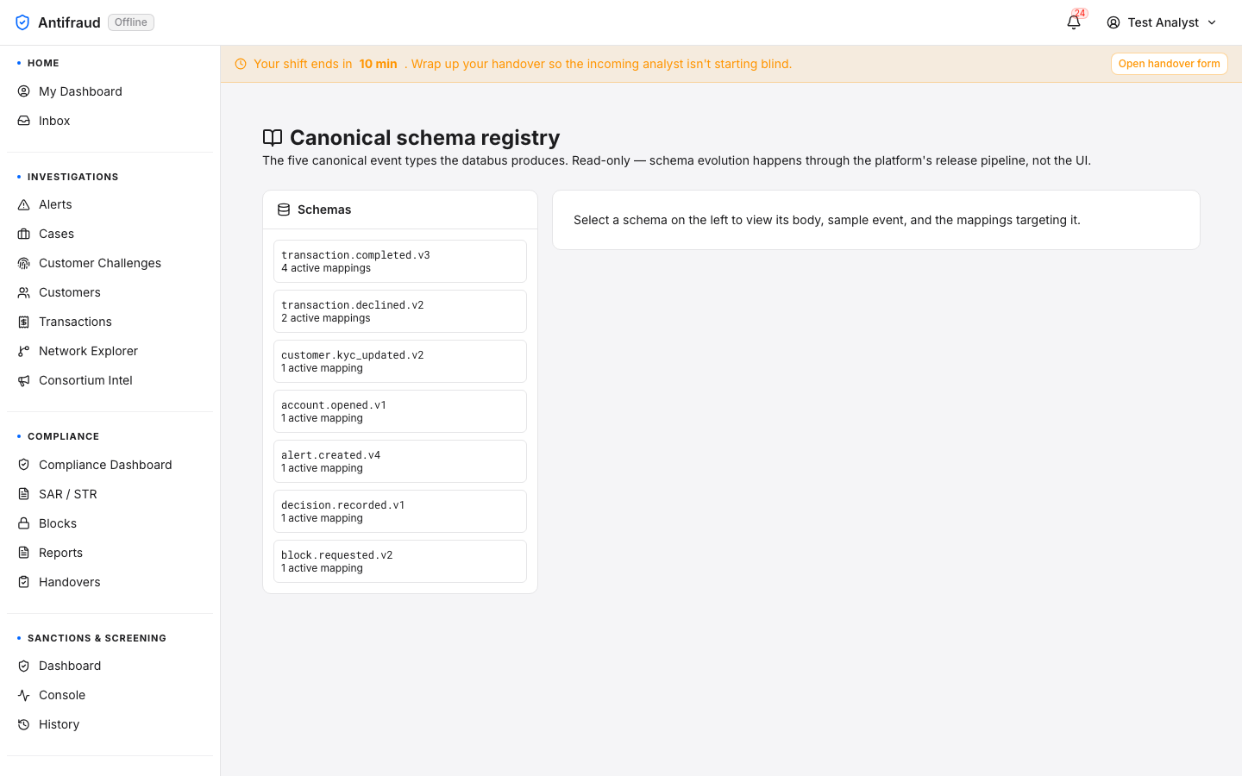1242x776 pixels.
Task: Select transaction.declined.v2 schema
Action: (400, 311)
